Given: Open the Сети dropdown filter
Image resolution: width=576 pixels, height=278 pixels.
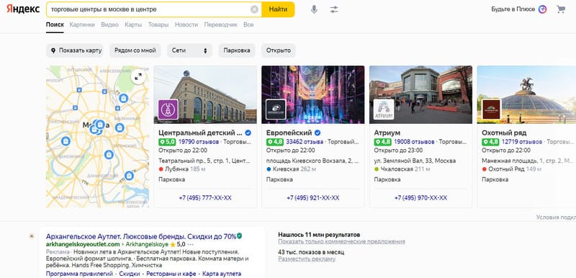Looking at the screenshot, I should pos(189,50).
